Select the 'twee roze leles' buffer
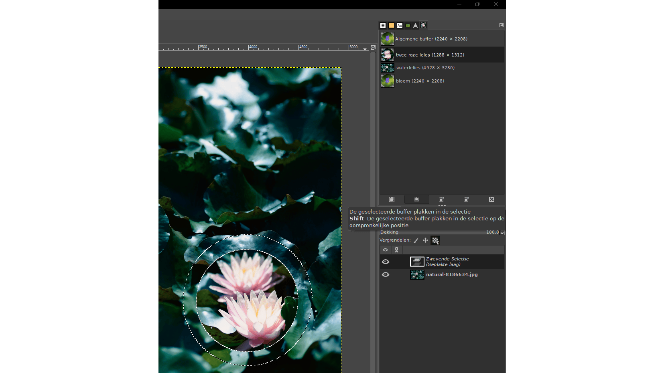Image resolution: width=664 pixels, height=373 pixels. click(442, 54)
